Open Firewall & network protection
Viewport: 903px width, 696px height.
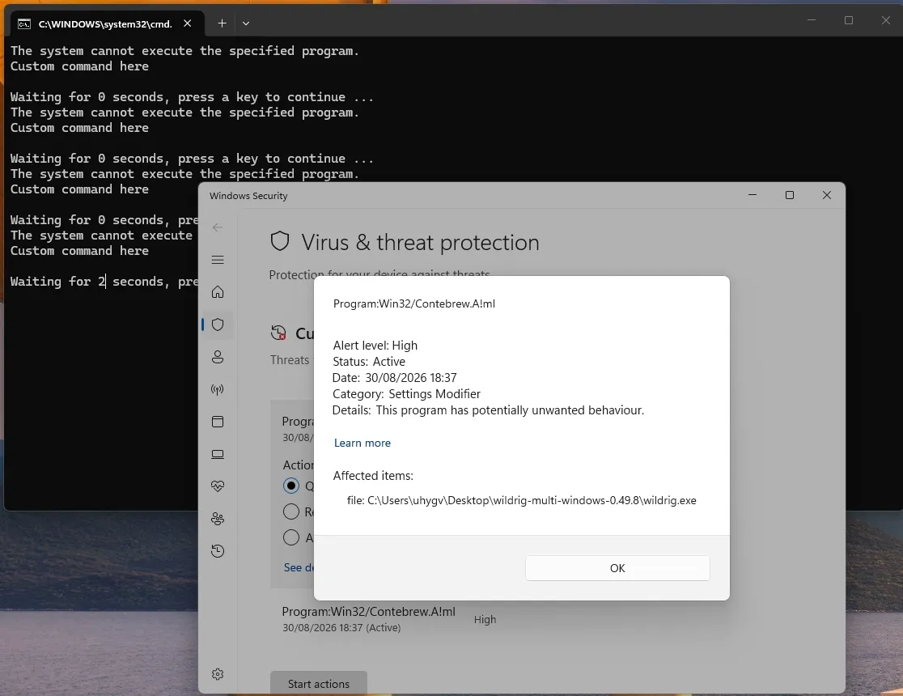click(x=218, y=389)
